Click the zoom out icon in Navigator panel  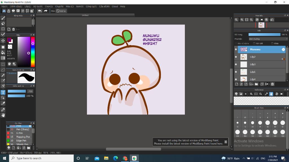click(251, 20)
